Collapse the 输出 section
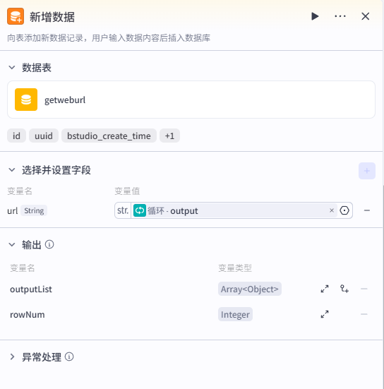 [x=12, y=244]
